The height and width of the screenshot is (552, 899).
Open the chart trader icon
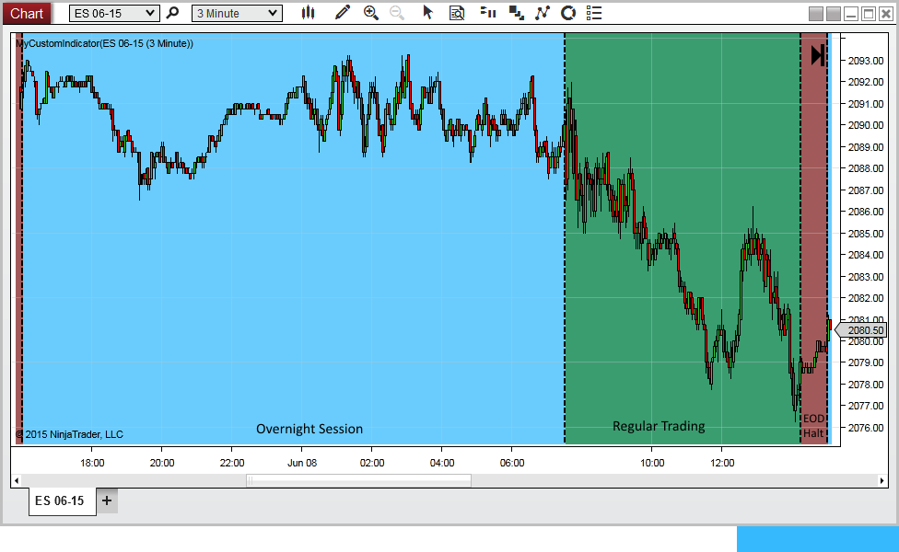tap(488, 13)
